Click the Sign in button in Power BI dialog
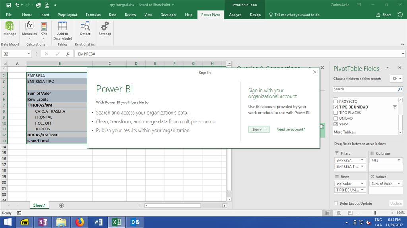This screenshot has height=228, width=407. coord(259,129)
